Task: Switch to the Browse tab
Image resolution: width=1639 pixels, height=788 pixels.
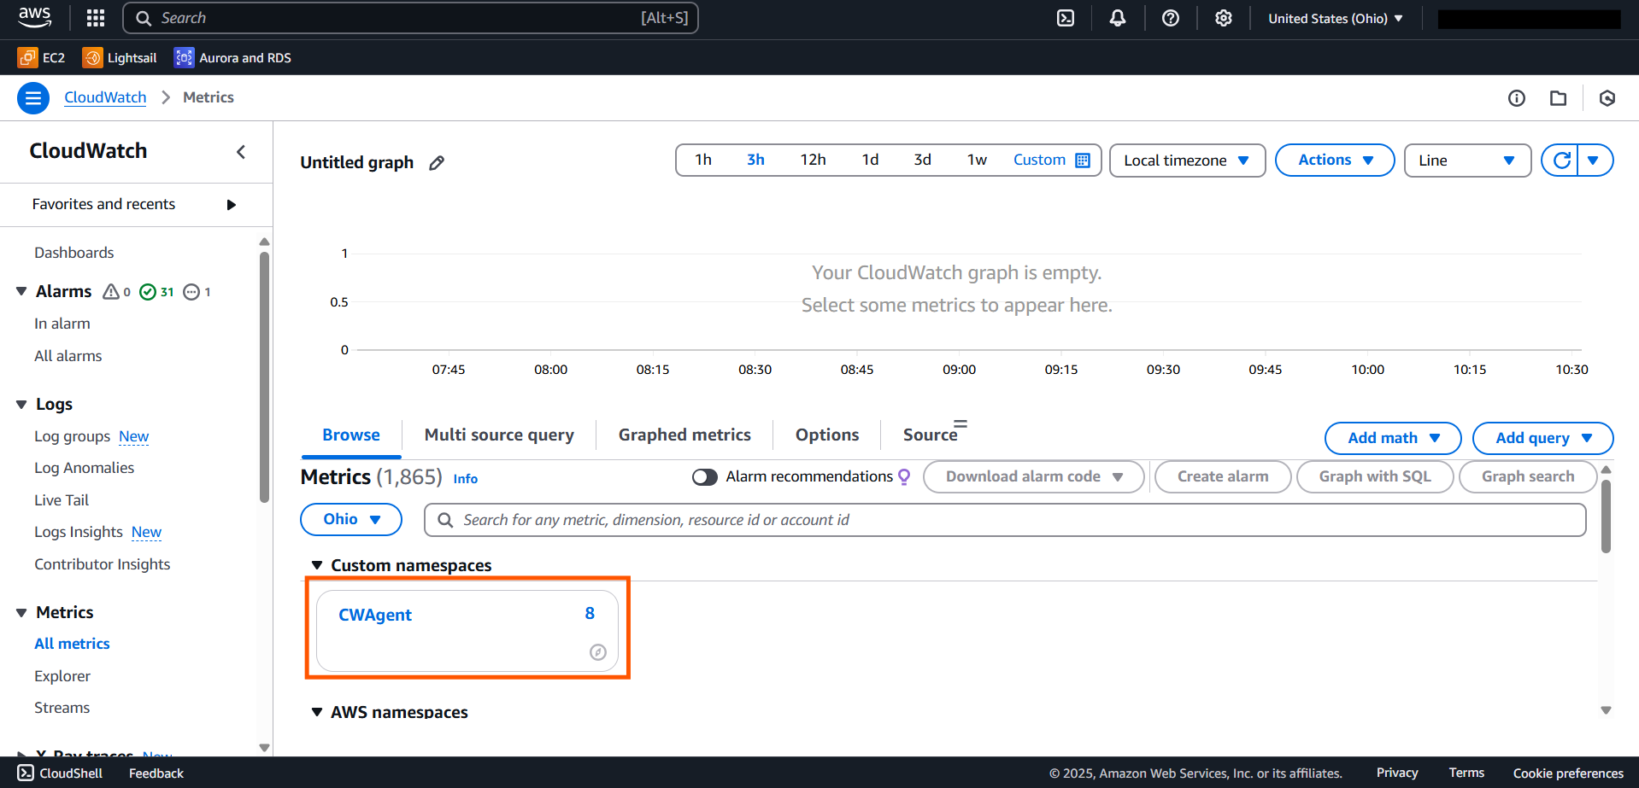Action: tap(351, 435)
